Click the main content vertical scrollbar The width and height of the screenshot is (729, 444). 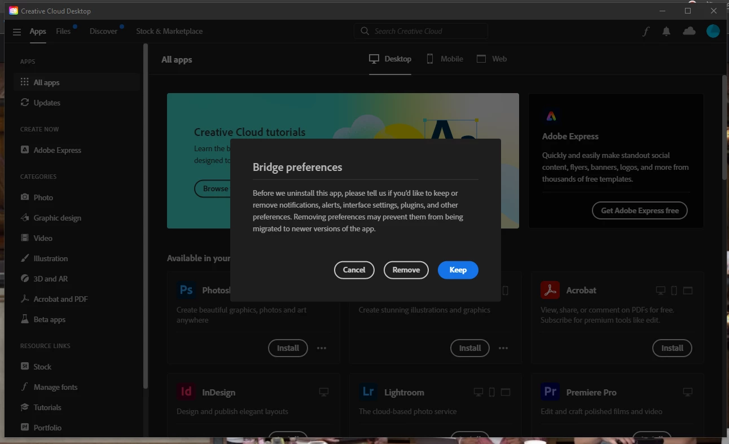(724, 128)
